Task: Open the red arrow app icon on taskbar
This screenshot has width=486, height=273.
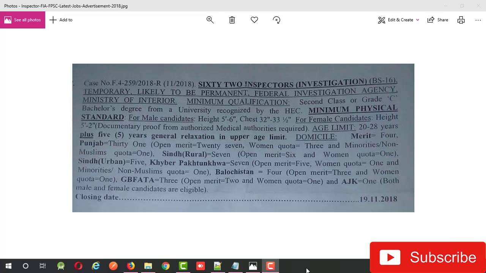Action: pos(200,266)
